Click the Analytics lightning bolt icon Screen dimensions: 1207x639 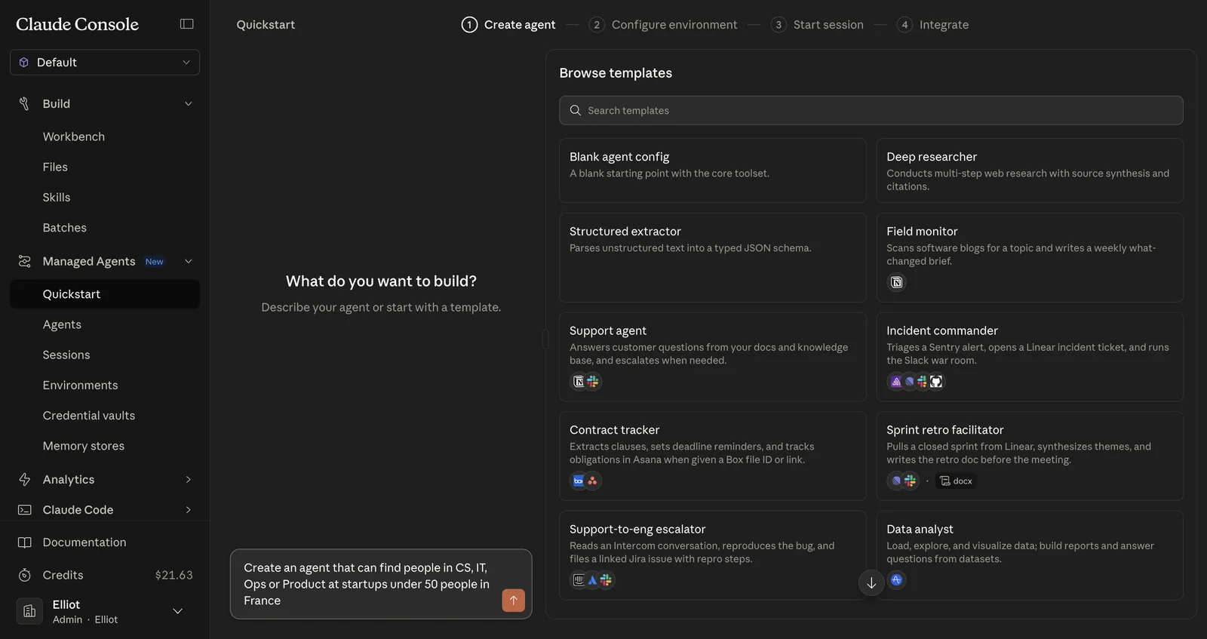24,479
